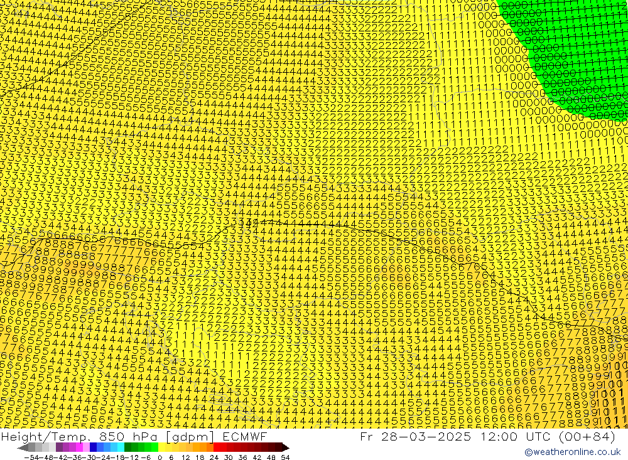
Task: Pick the bright yellow swatch above 0 in legend
Action: [x=161, y=447]
